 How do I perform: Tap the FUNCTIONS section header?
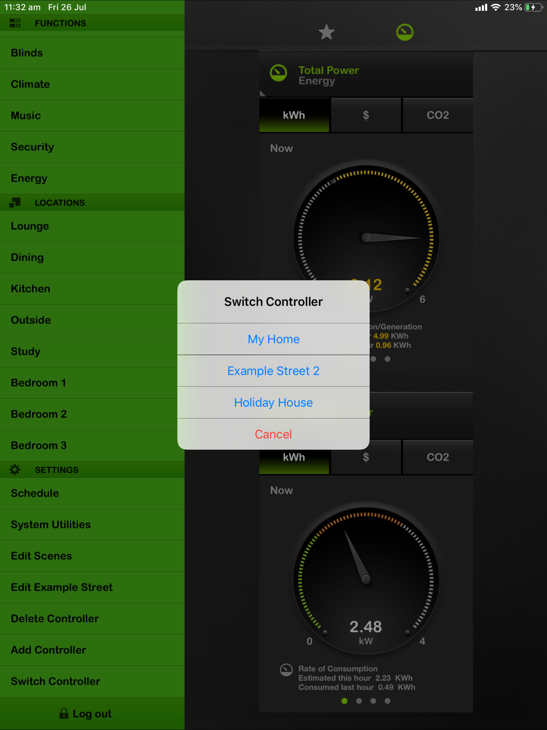click(92, 23)
